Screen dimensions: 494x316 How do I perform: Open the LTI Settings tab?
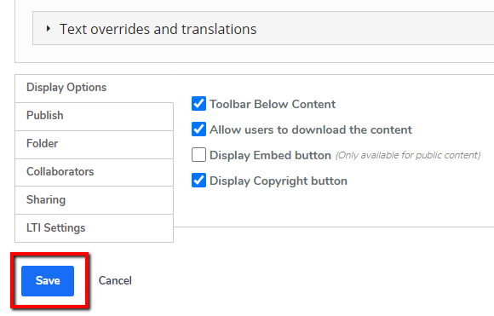(x=94, y=228)
